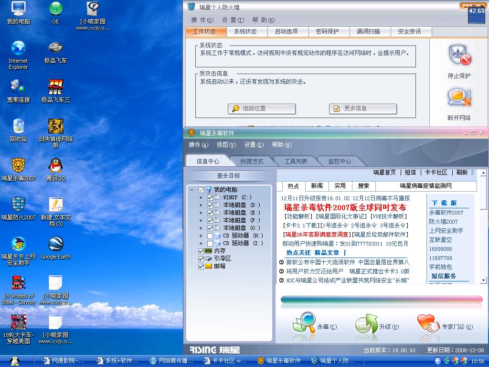Screen dimensions: 489x367
Task: Check the CD 驱动器 (I:) checkbox
Action: coord(210,243)
